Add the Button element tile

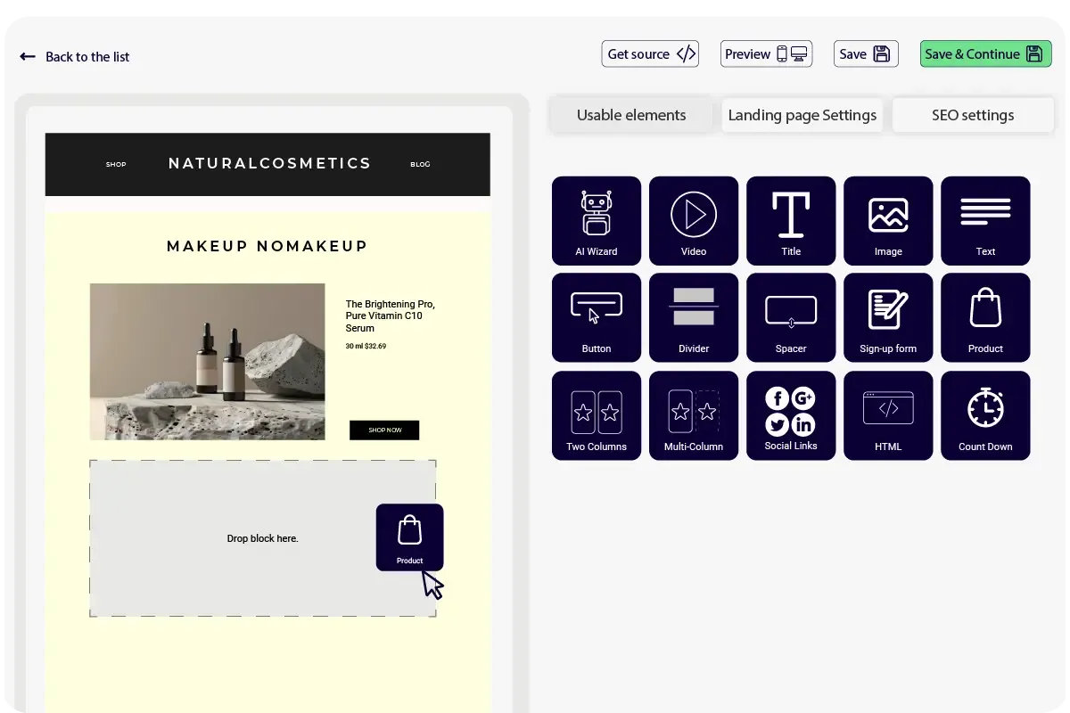(x=597, y=318)
